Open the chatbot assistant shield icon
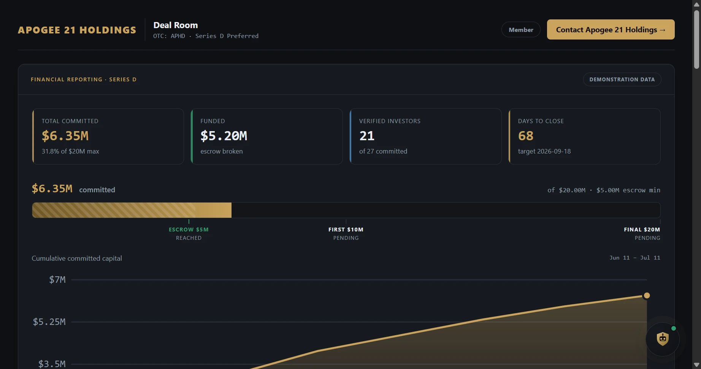Viewport: 701px width, 369px height. (663, 339)
